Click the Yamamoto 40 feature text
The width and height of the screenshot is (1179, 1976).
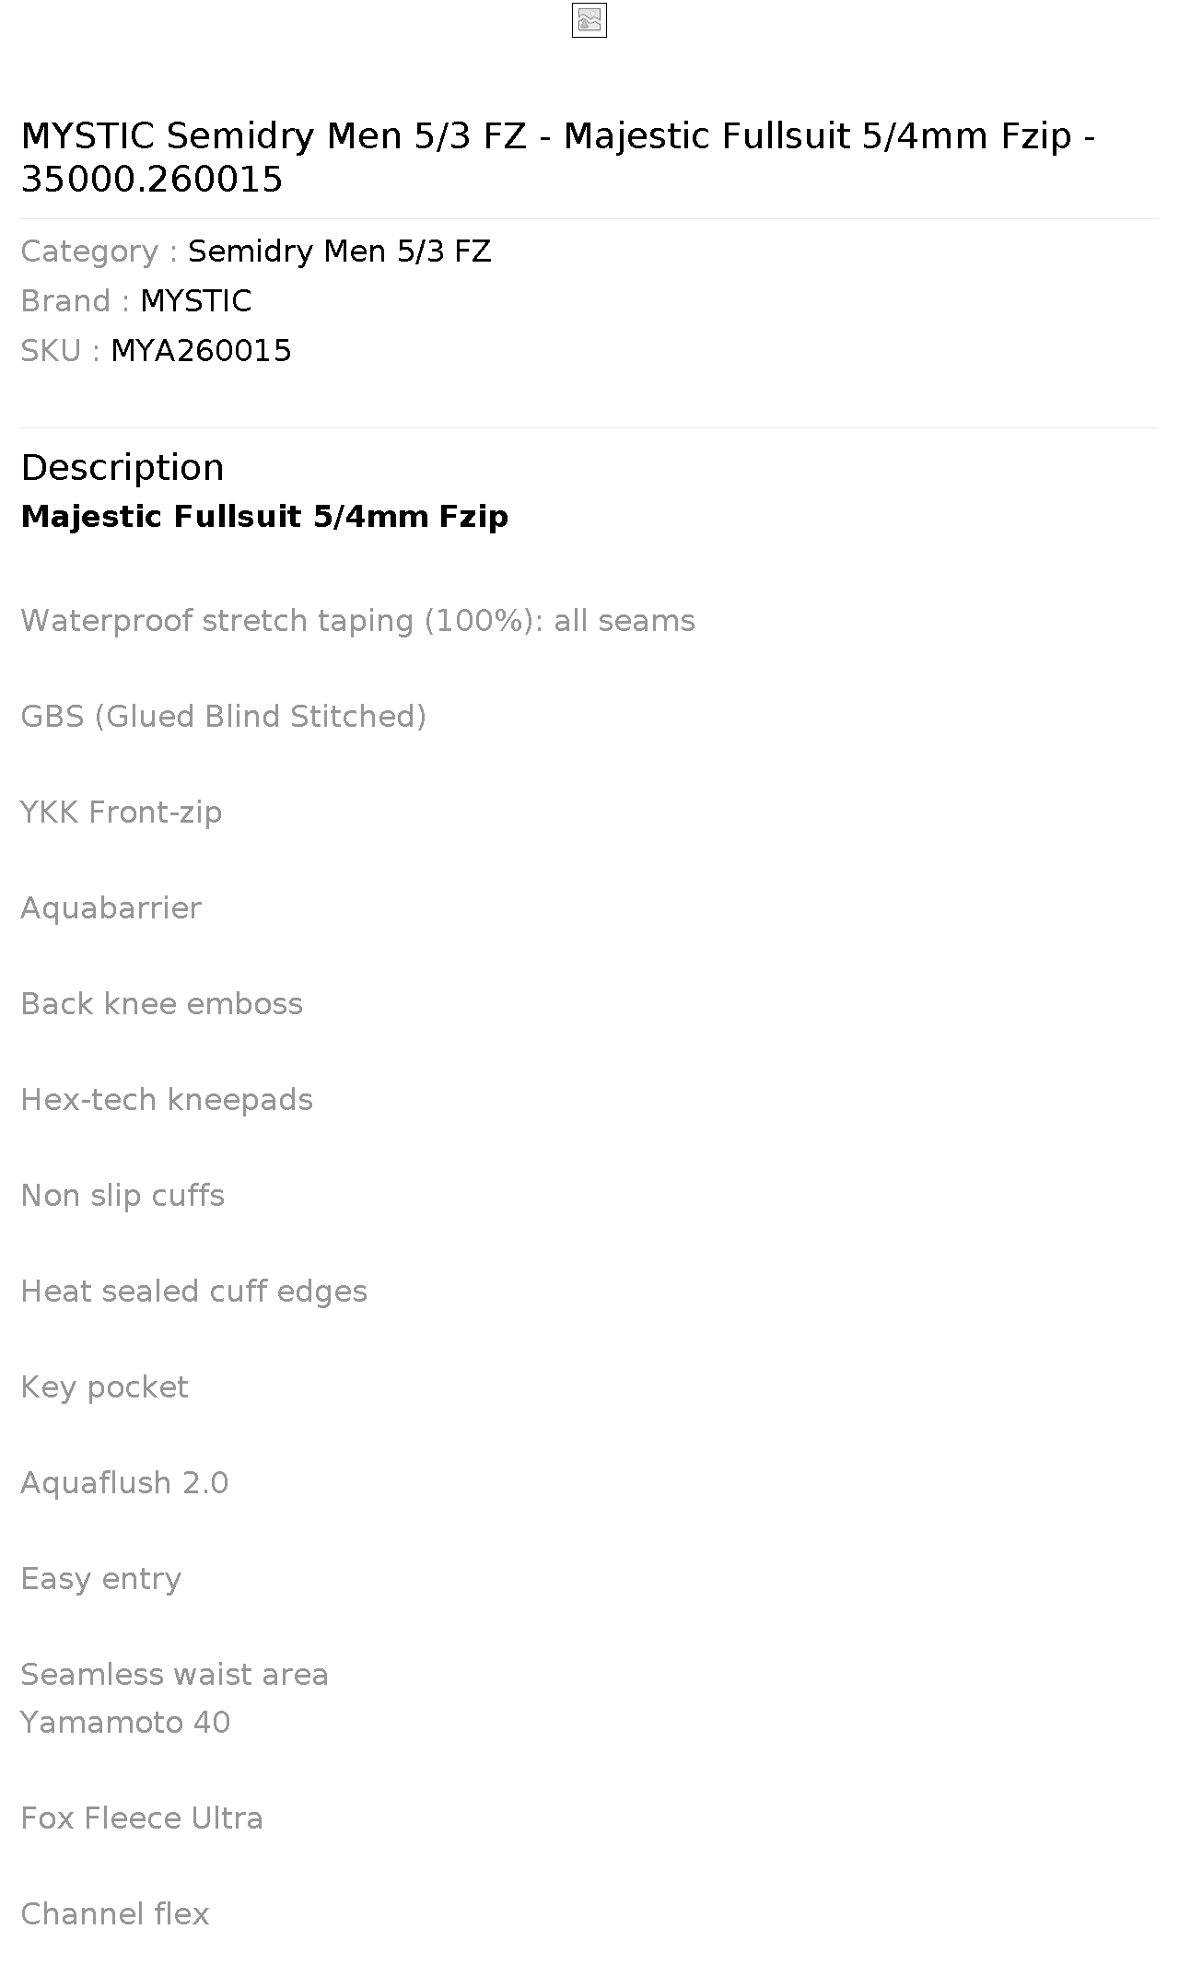(x=125, y=1723)
